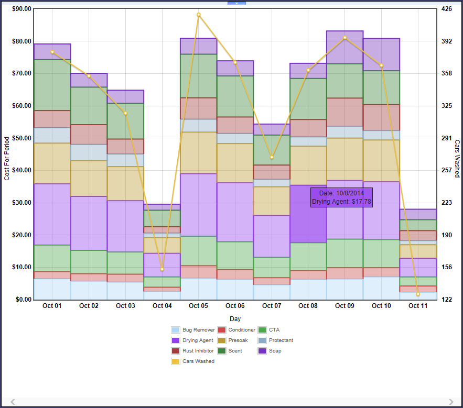This screenshot has width=463, height=408.
Task: Click the Bug Remover segment on Oct 01
Action: tap(52, 289)
